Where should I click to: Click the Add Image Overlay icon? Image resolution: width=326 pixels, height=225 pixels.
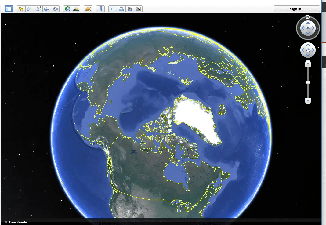click(47, 9)
